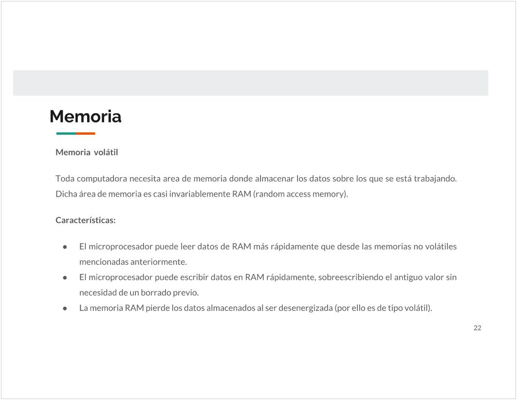Click the line "mencionadas anteriormente."
This screenshot has height=400, width=517.
point(133,262)
